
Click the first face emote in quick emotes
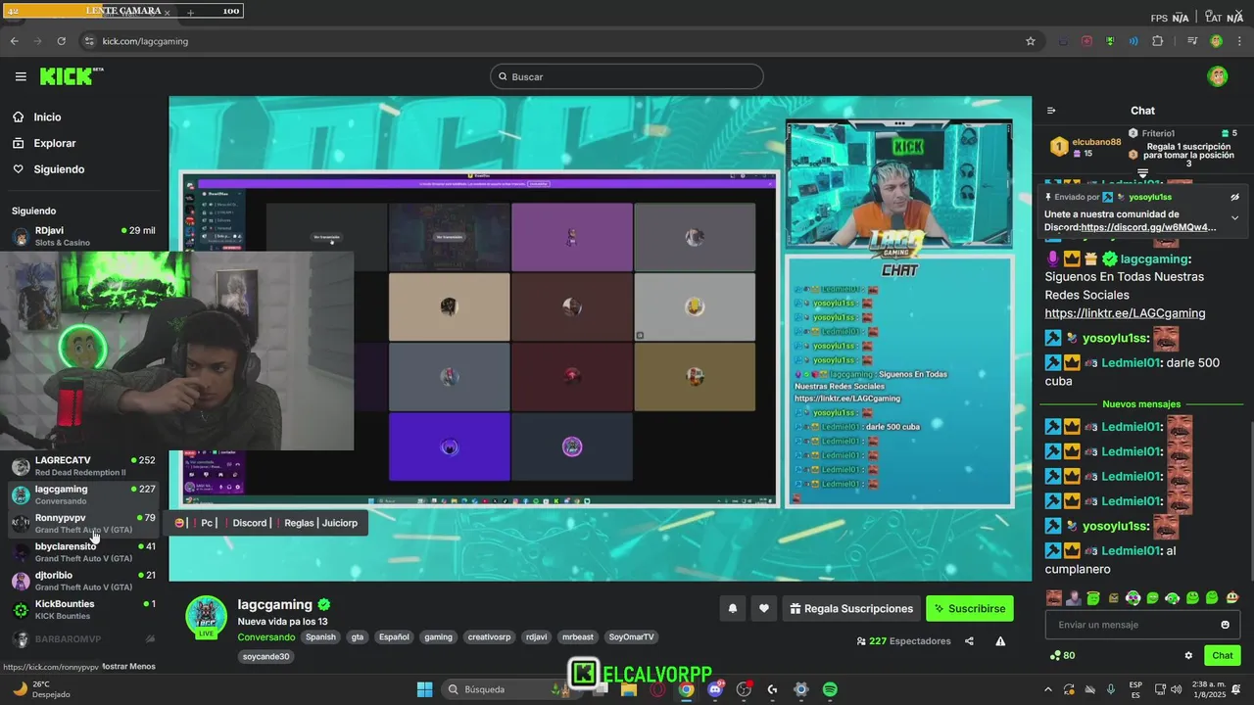[1054, 598]
